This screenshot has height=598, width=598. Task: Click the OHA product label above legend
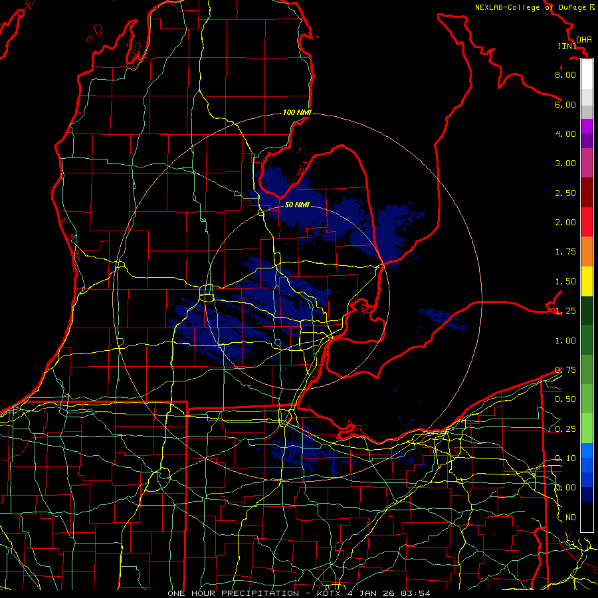[584, 39]
